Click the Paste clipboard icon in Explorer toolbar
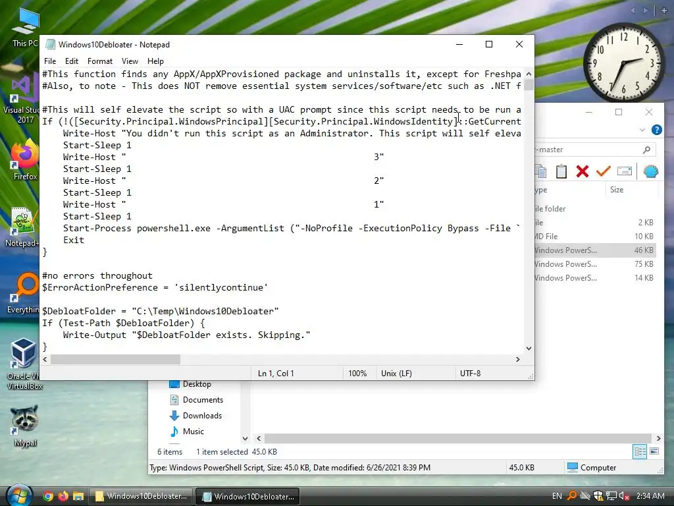 561,171
